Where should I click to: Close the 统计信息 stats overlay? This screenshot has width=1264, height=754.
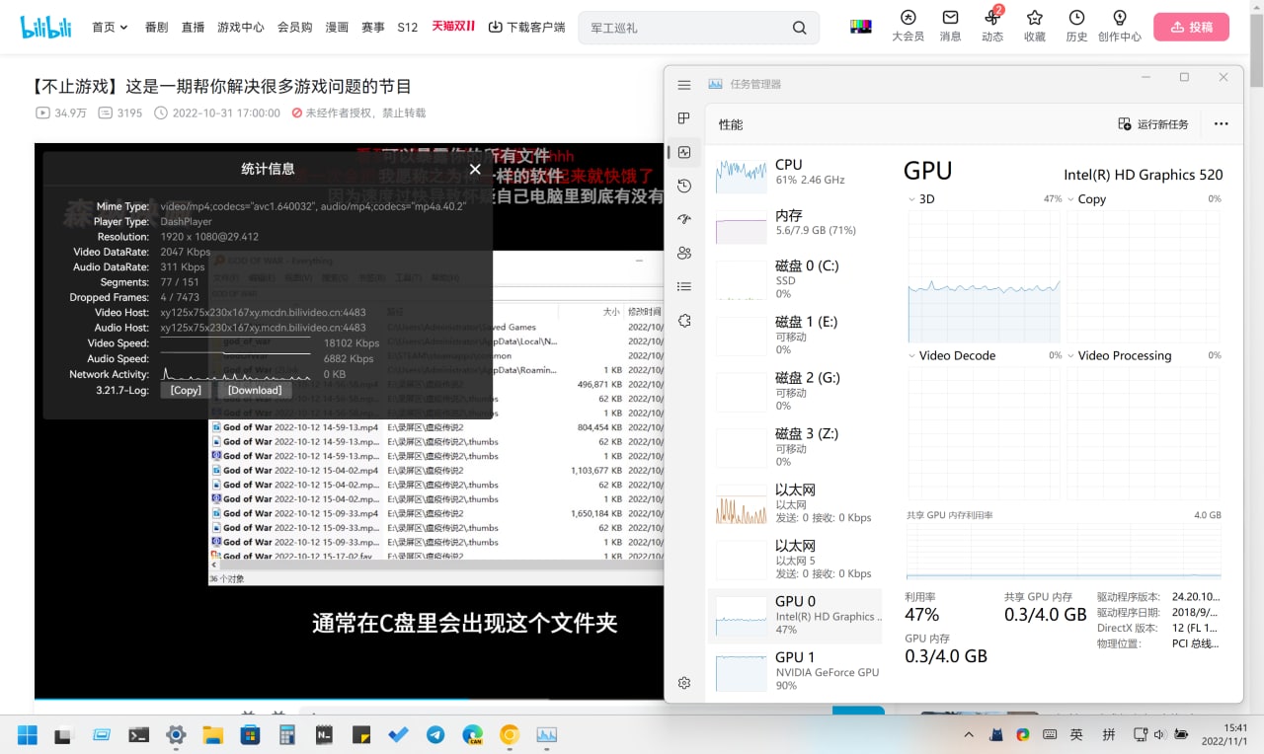point(475,169)
